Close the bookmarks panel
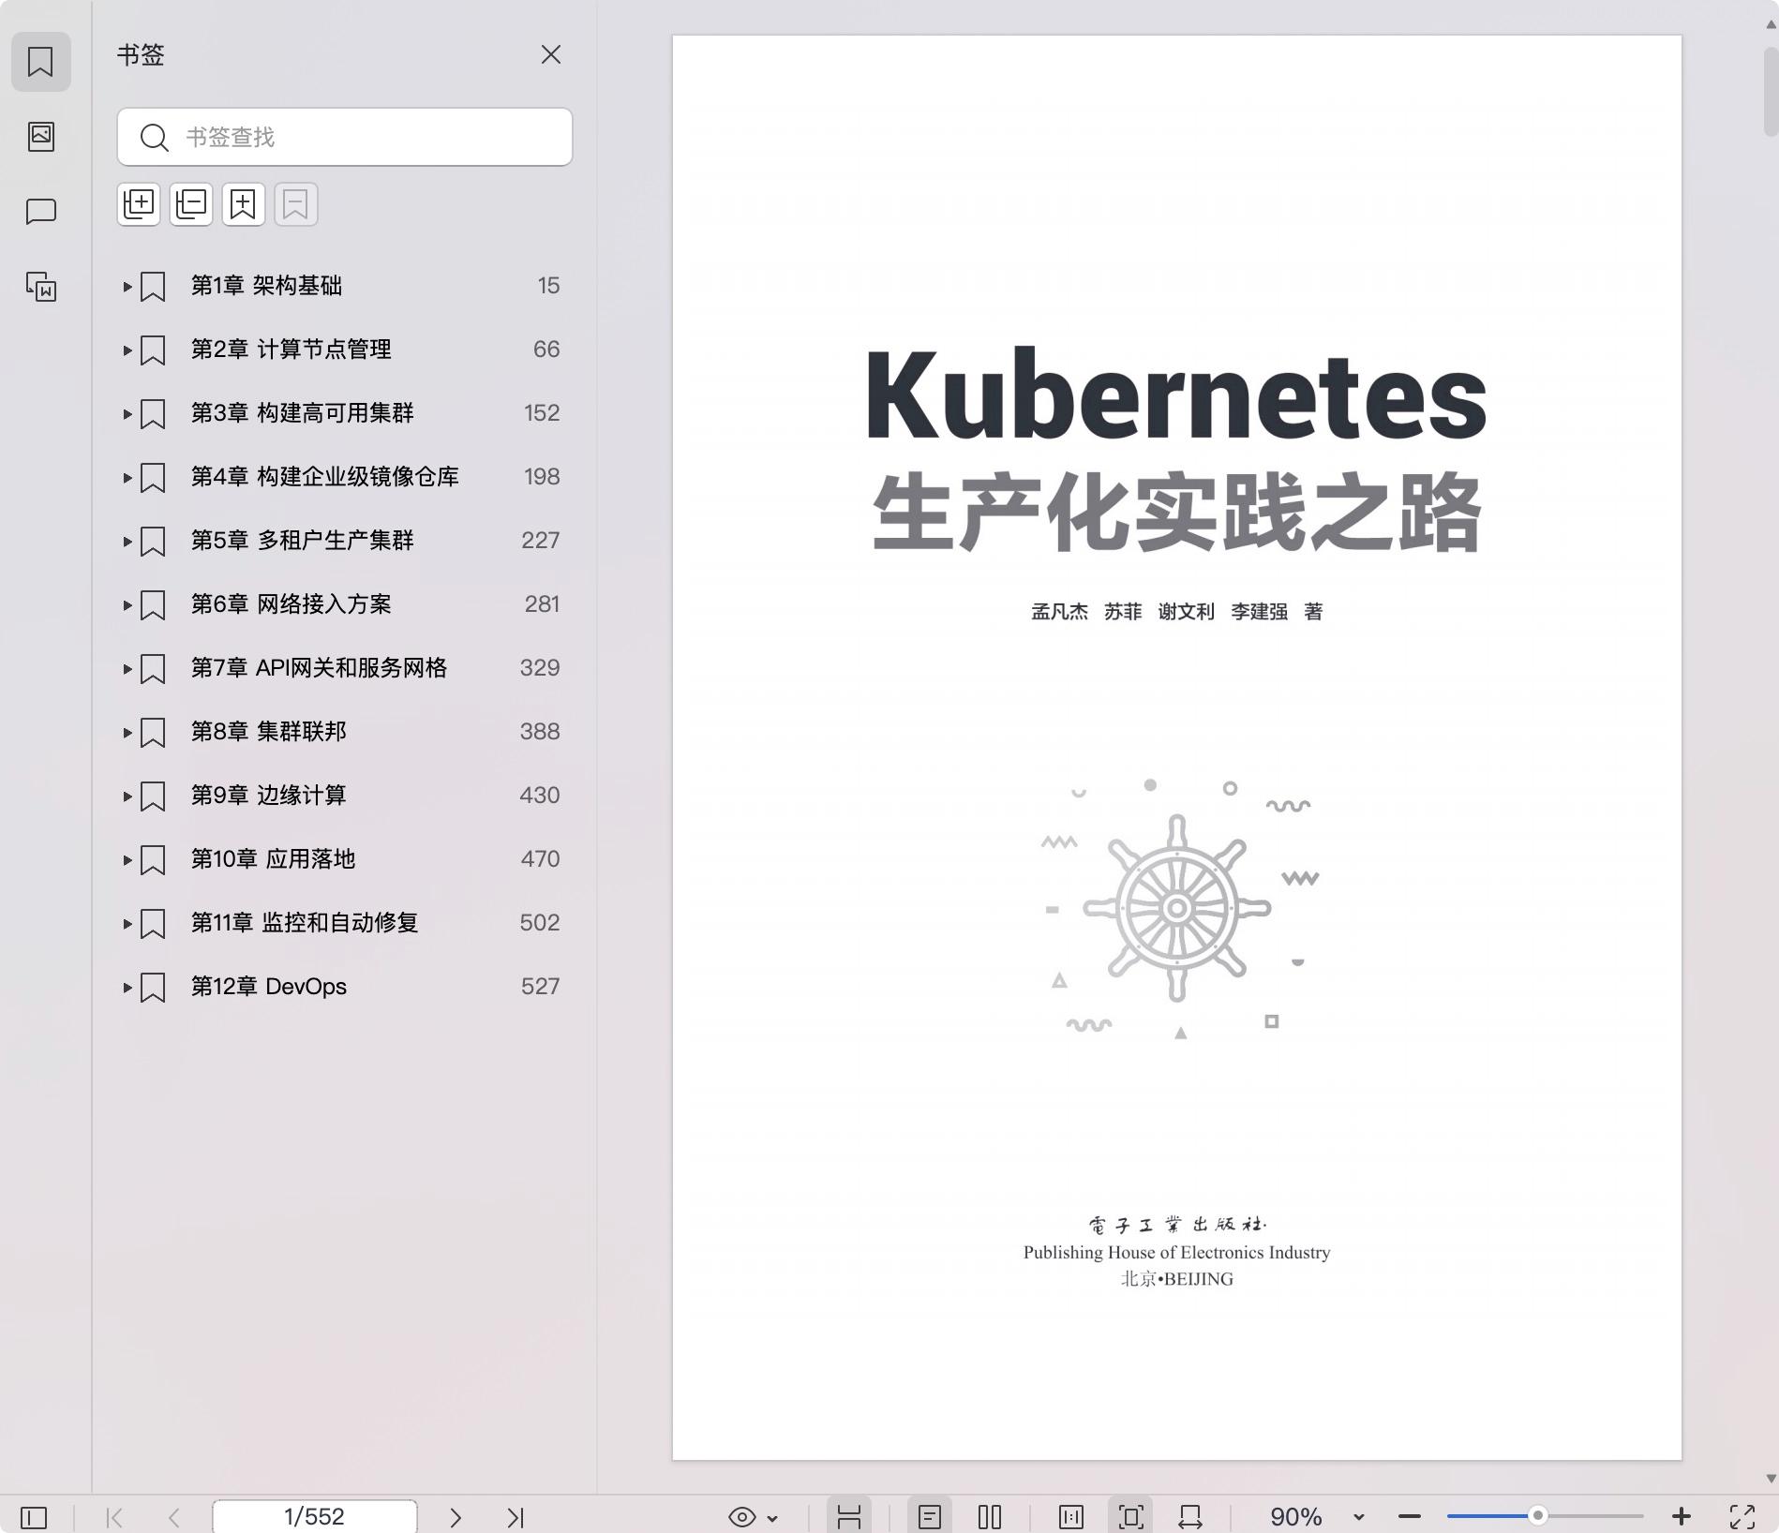This screenshot has height=1533, width=1779. [551, 55]
